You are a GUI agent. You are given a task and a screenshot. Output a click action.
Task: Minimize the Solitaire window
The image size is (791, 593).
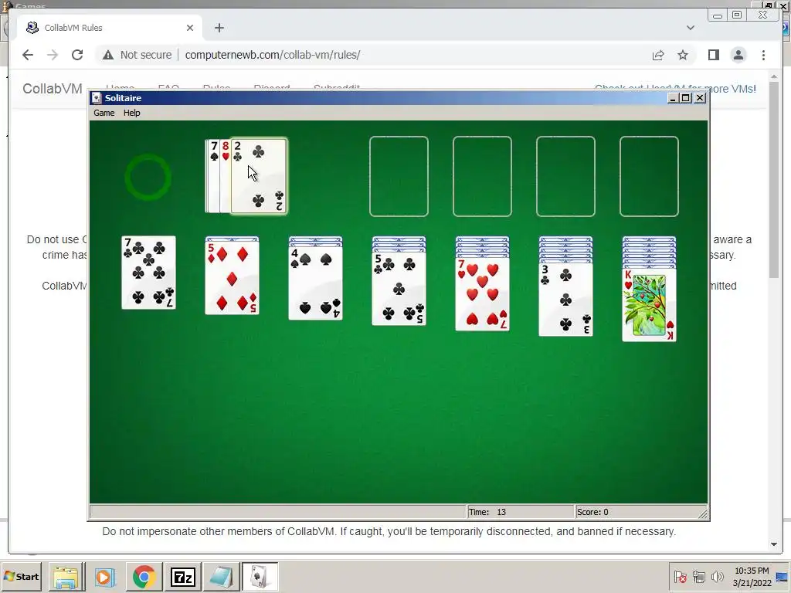[672, 98]
